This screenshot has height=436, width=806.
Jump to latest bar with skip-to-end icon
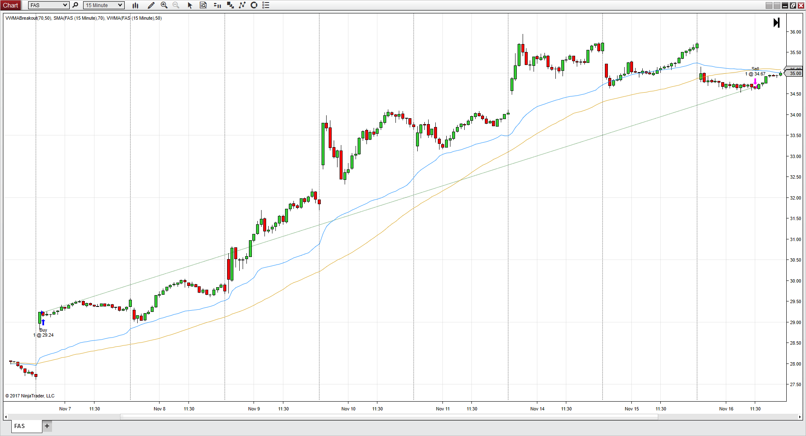777,23
